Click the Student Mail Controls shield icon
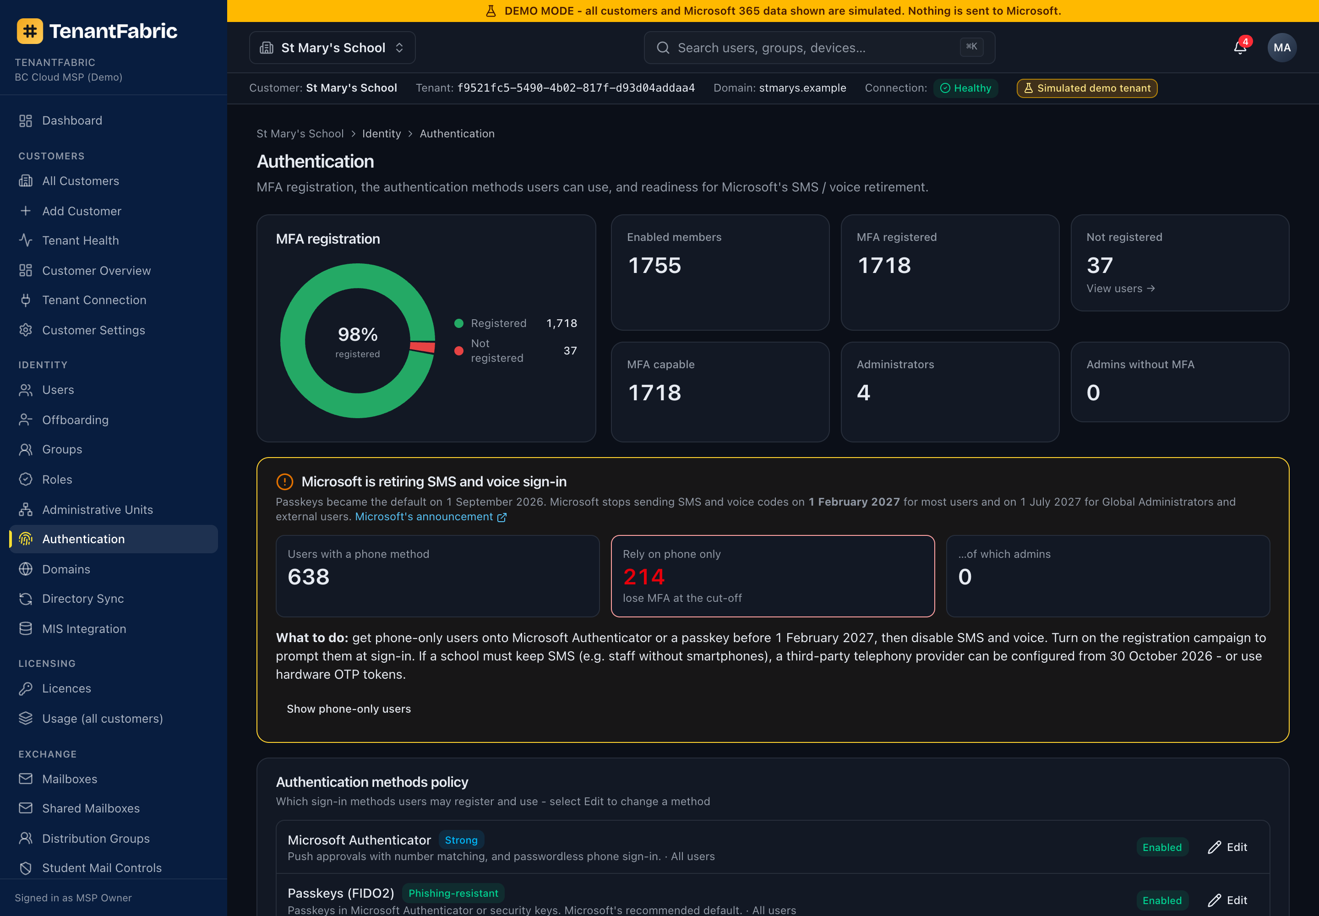 click(x=26, y=868)
